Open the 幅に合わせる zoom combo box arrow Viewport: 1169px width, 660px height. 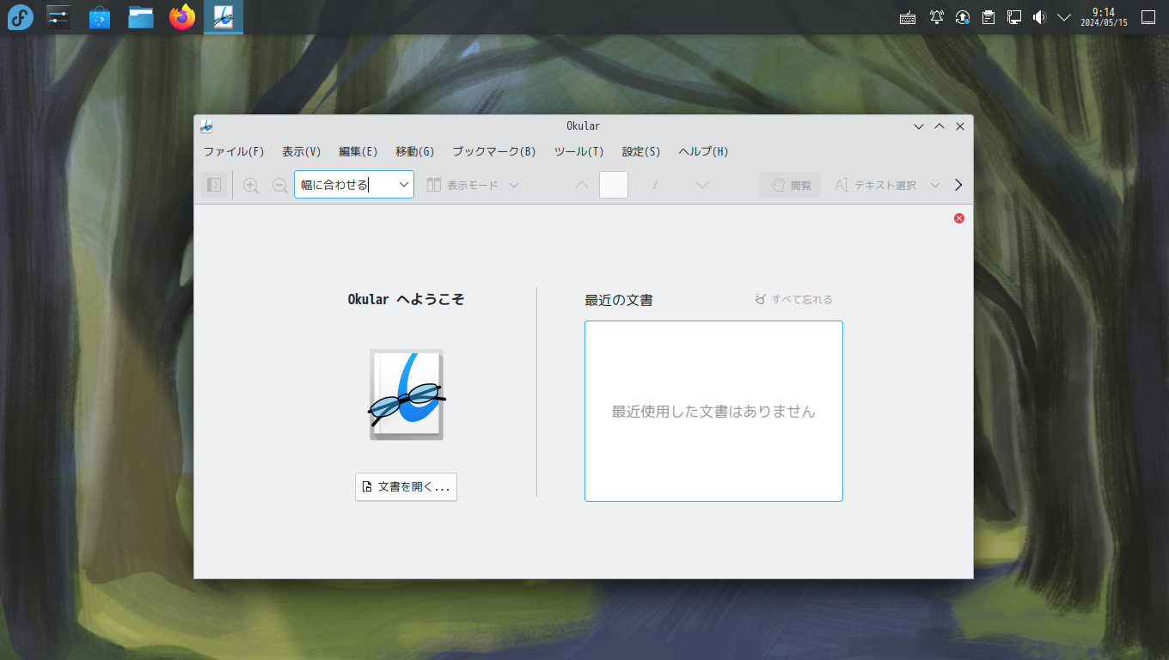pyautogui.click(x=403, y=185)
